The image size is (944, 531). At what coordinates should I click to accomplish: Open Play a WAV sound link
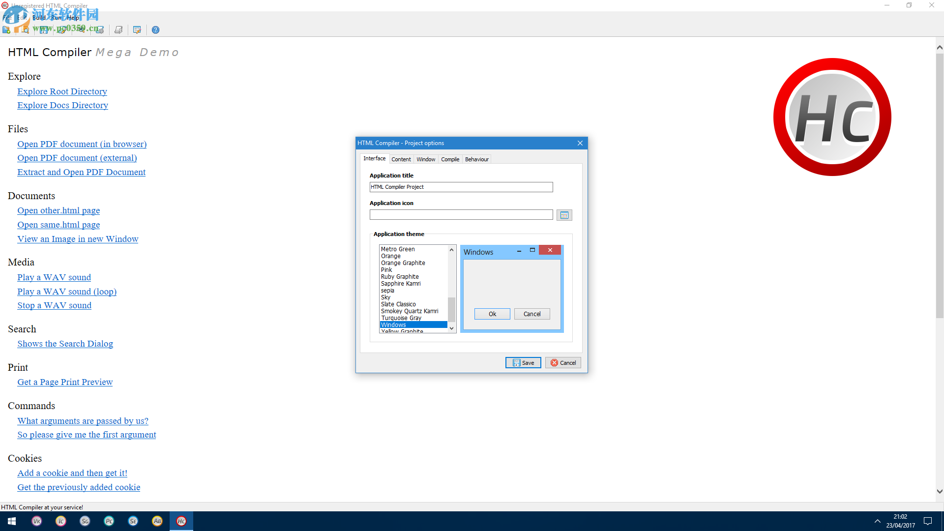click(55, 277)
